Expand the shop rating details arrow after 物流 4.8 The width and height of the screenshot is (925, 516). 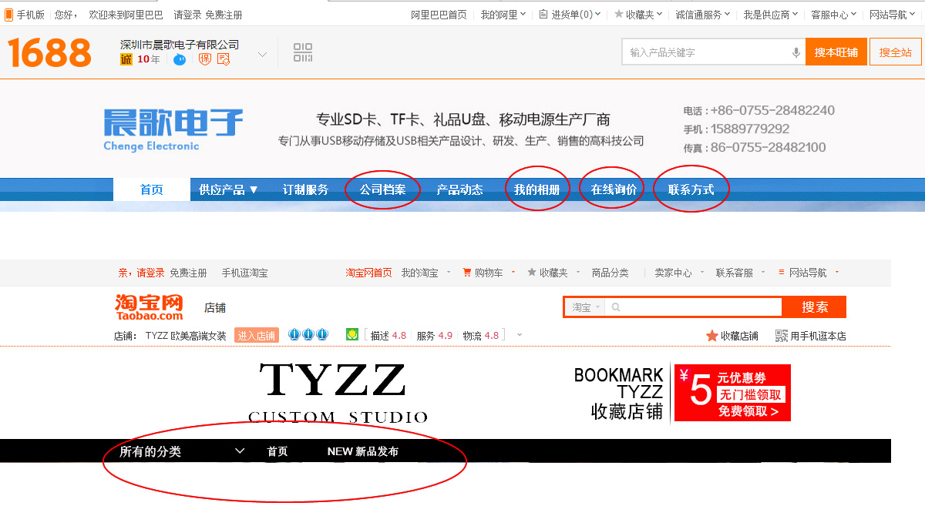coord(520,335)
